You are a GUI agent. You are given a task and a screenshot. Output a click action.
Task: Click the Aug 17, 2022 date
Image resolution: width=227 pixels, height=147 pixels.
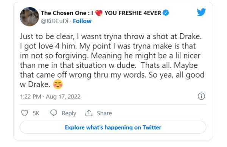[x=63, y=97]
